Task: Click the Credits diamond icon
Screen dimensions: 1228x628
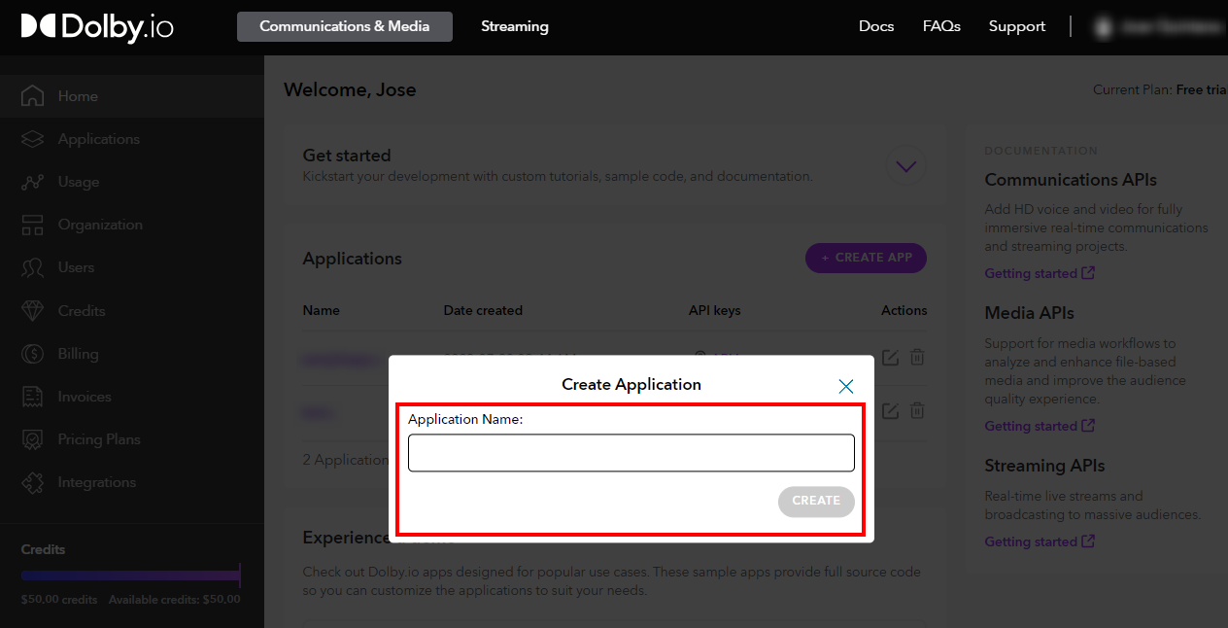Action: 32,311
